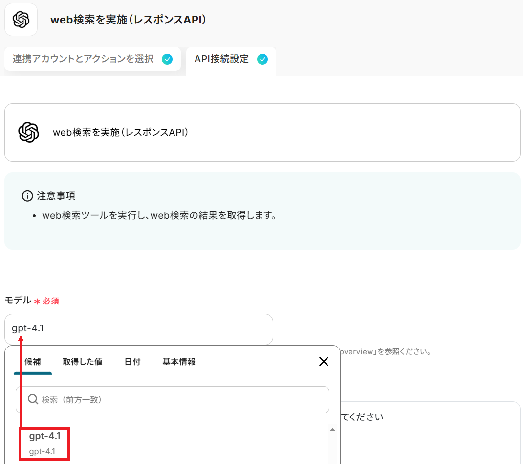Open the 日付 tab
This screenshot has height=464, width=523.
point(132,362)
